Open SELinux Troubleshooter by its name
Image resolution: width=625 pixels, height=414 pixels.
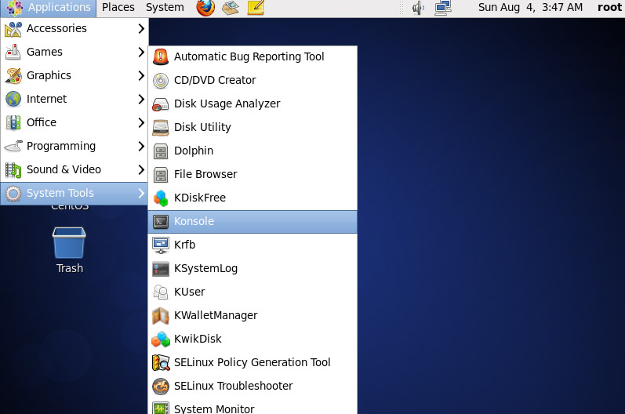click(x=233, y=386)
